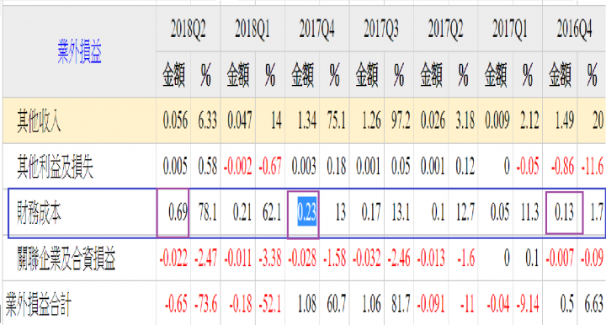
Task: Select the 2016Q4 column header
Action: [x=574, y=29]
